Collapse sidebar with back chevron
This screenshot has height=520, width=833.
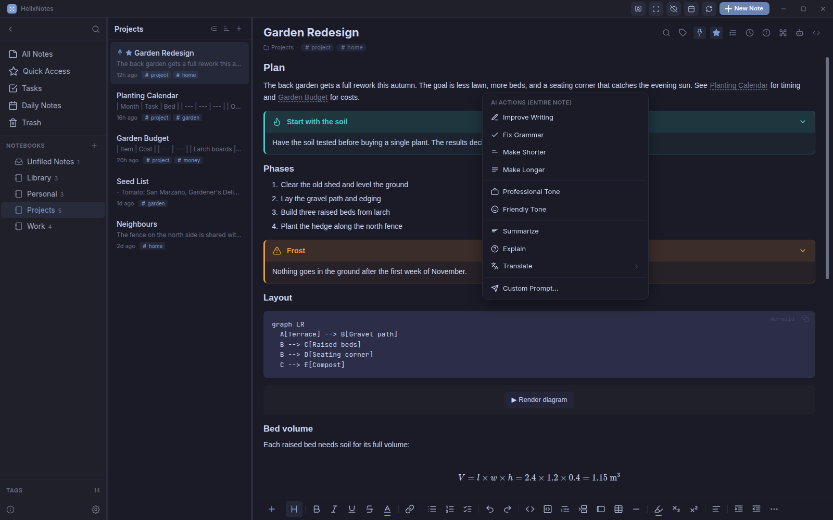(10, 29)
